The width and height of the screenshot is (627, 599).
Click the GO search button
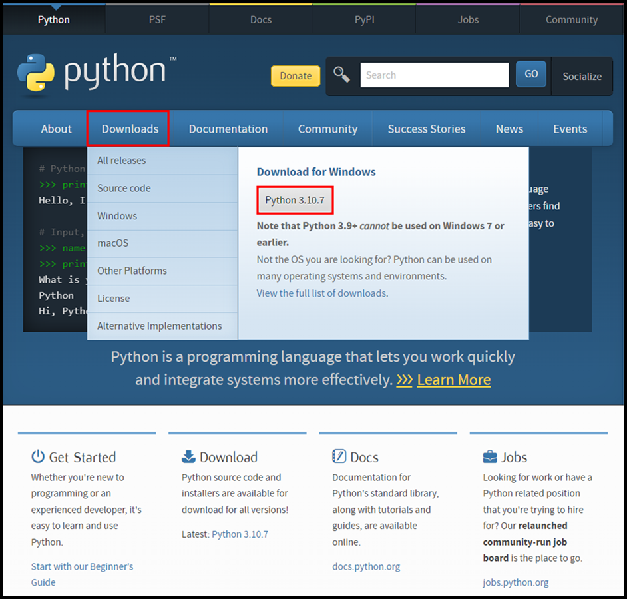click(x=531, y=74)
